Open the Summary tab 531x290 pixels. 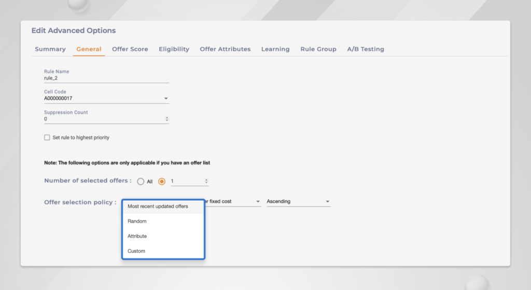click(x=50, y=49)
